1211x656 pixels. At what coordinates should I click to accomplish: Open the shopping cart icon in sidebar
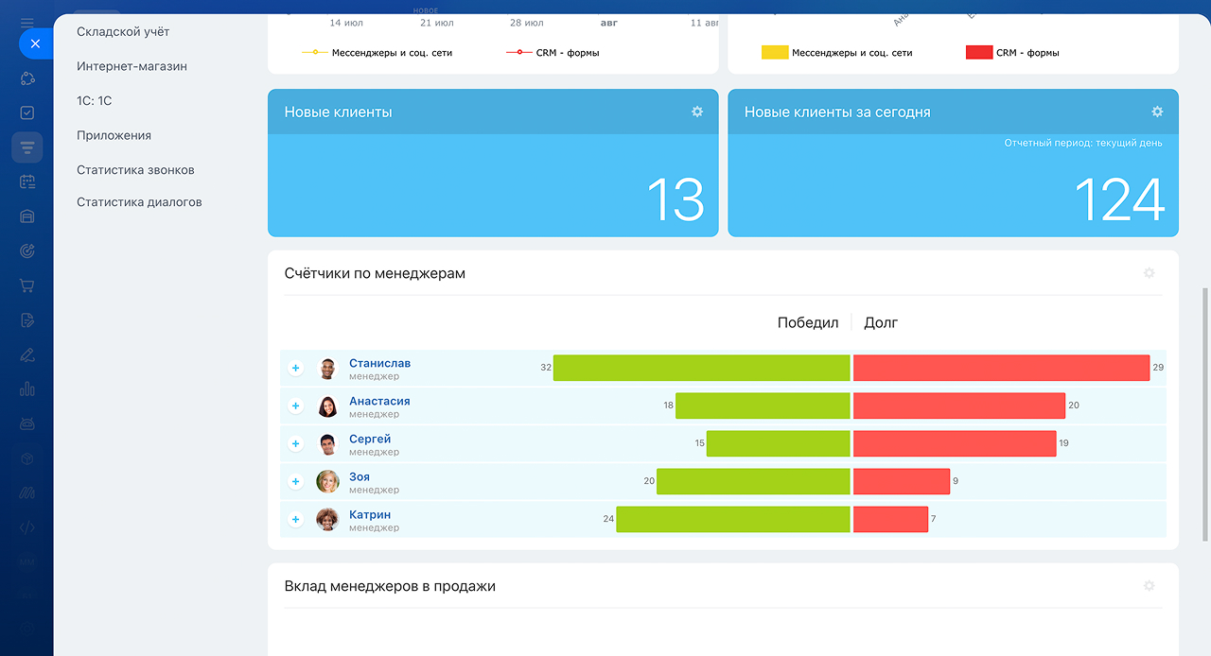click(x=27, y=285)
